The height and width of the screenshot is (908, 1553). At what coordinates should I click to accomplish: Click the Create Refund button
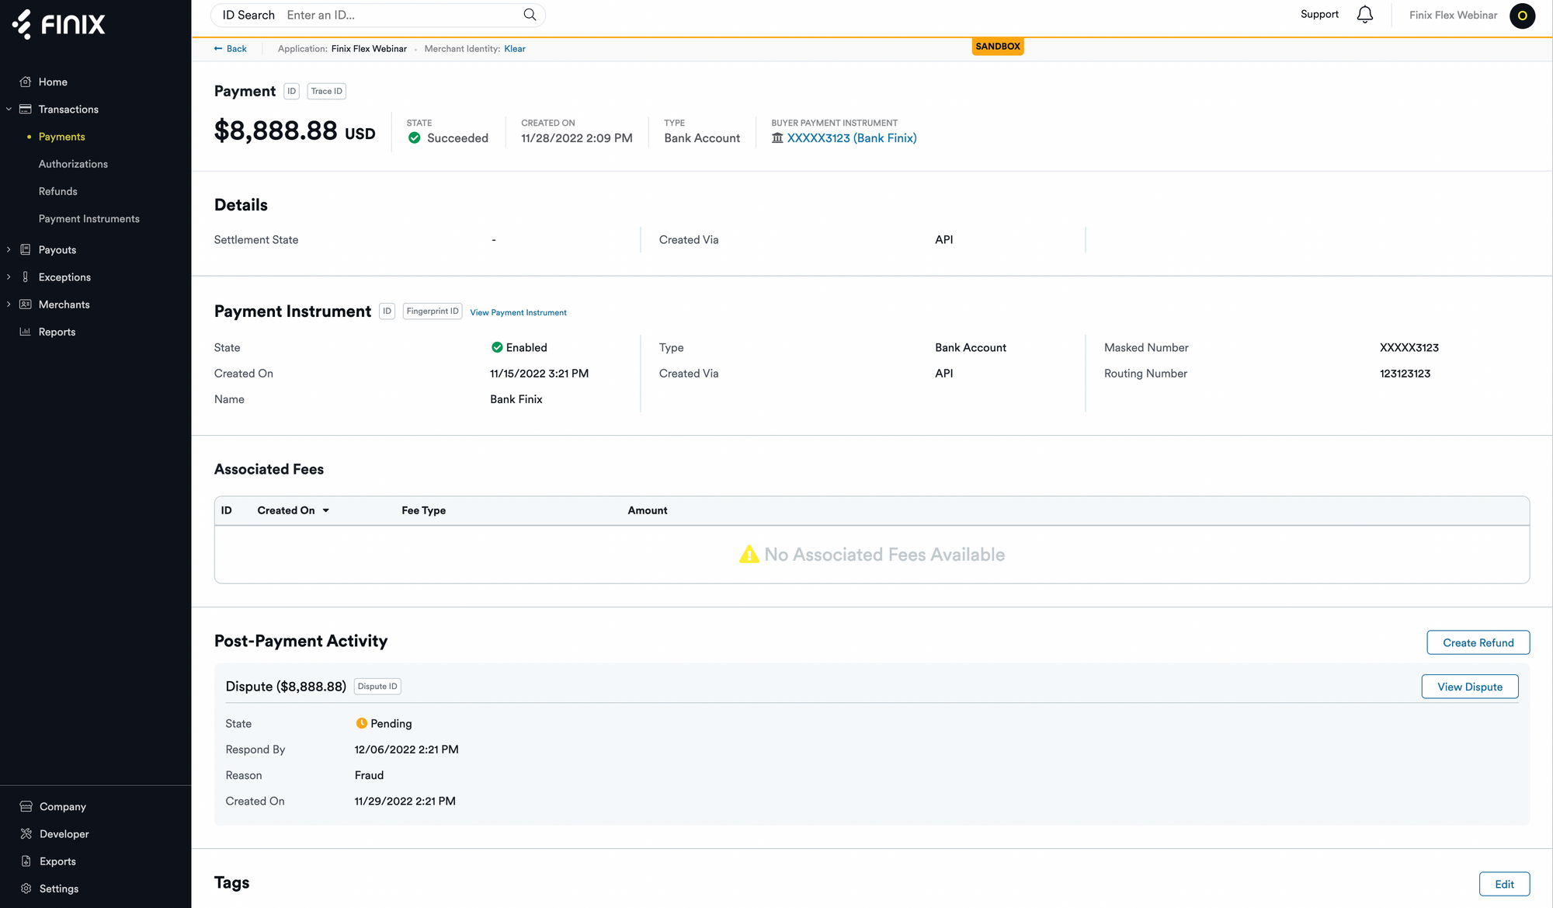click(1478, 642)
